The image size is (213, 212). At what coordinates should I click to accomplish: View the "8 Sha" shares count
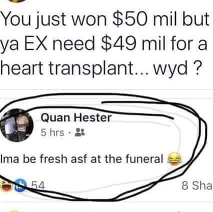[x=197, y=186]
